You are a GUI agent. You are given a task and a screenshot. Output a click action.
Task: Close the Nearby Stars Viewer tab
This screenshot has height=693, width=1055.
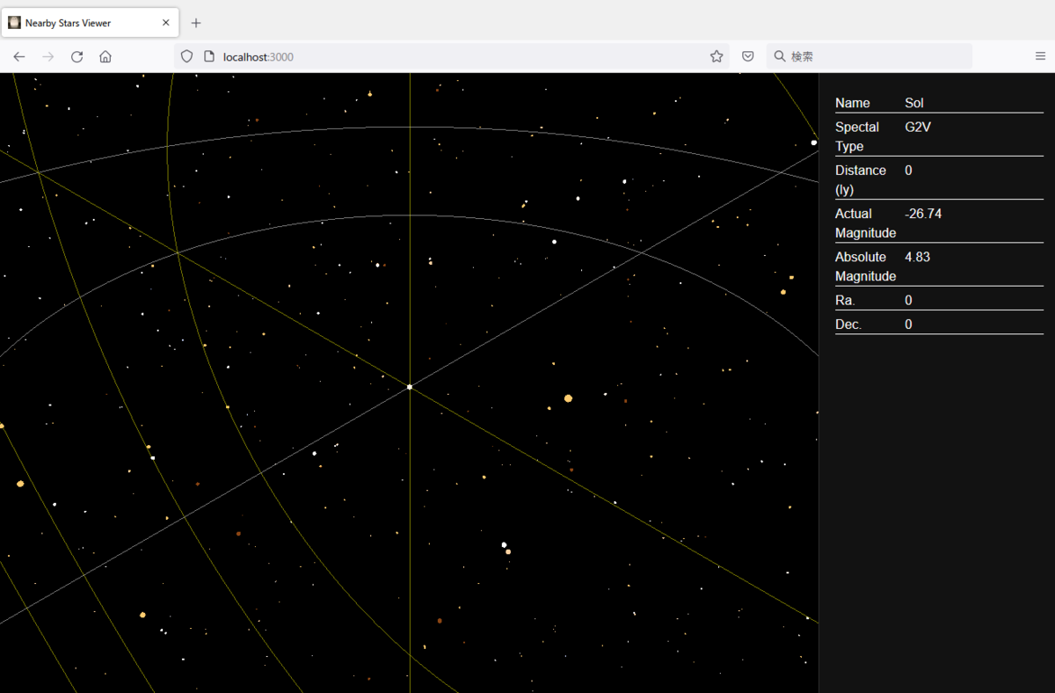tap(165, 23)
